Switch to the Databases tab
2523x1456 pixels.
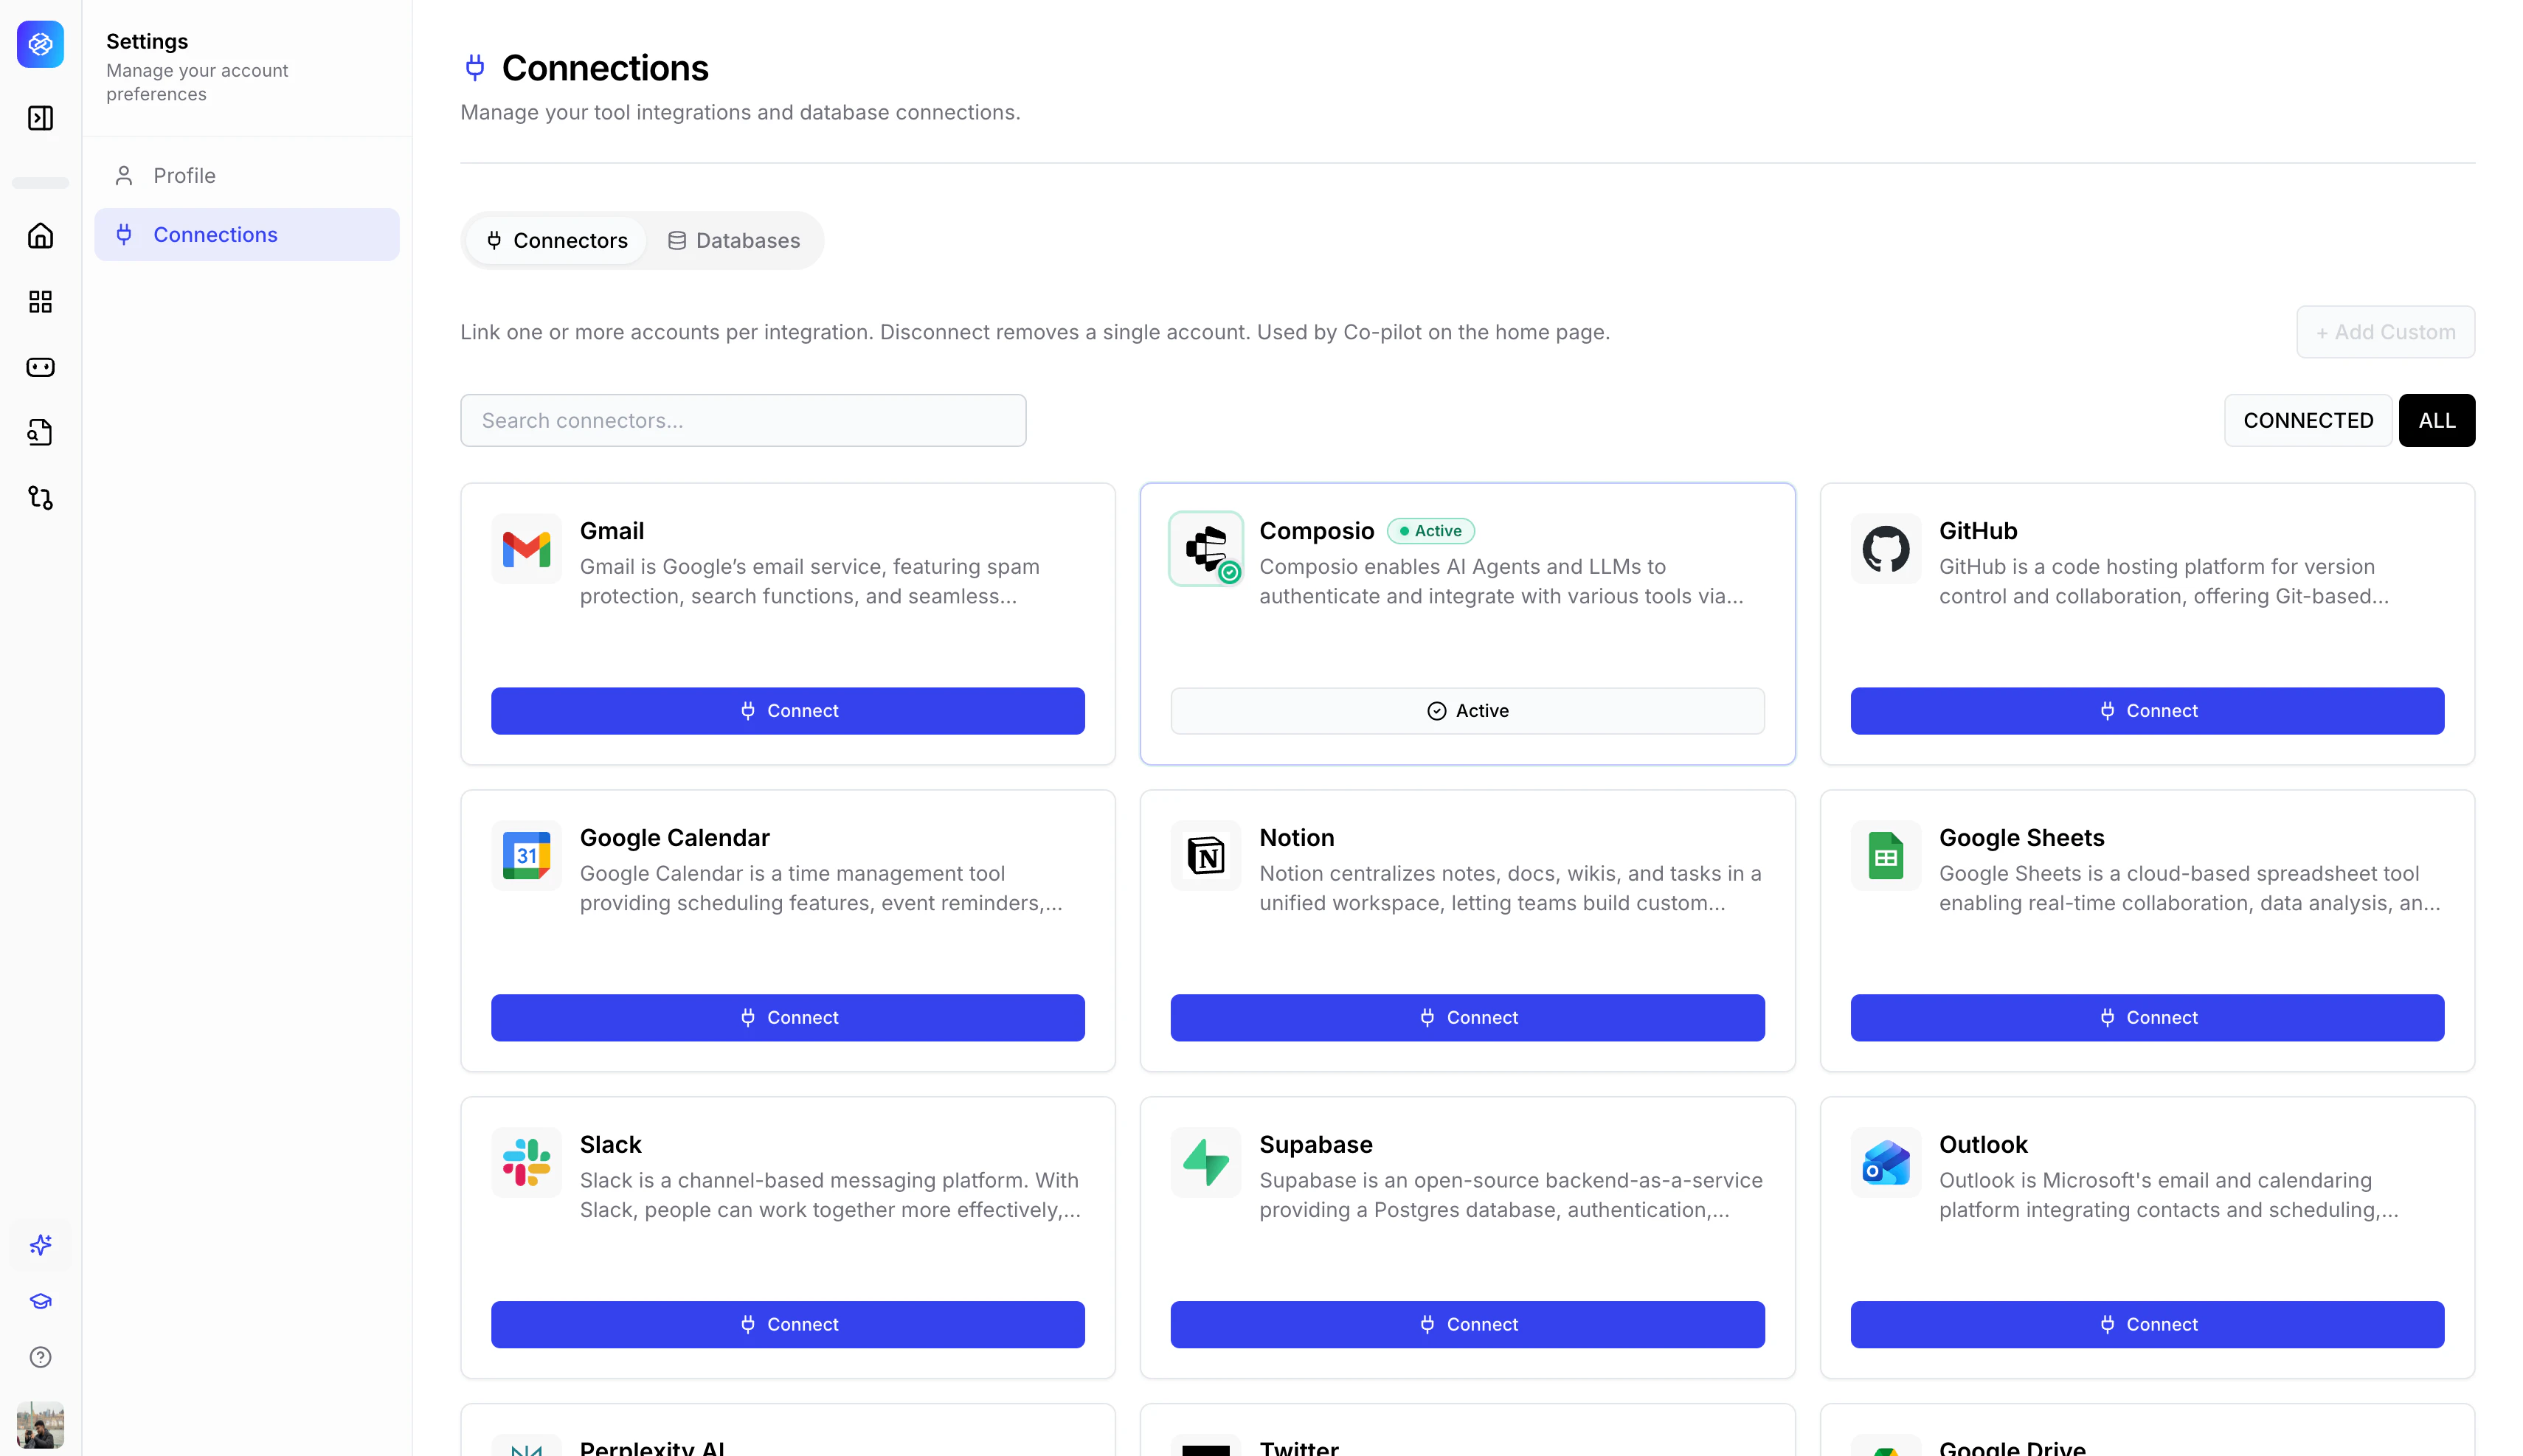tap(734, 241)
